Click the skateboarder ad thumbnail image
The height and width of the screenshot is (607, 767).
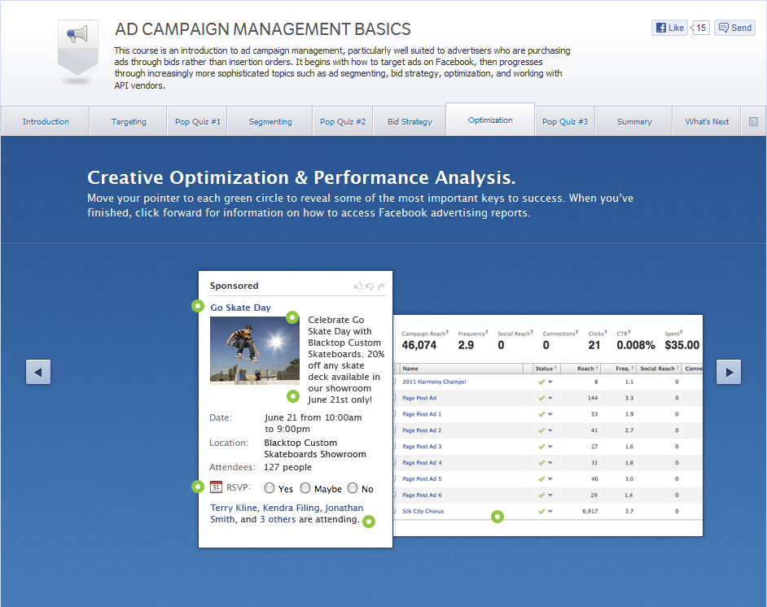click(255, 351)
